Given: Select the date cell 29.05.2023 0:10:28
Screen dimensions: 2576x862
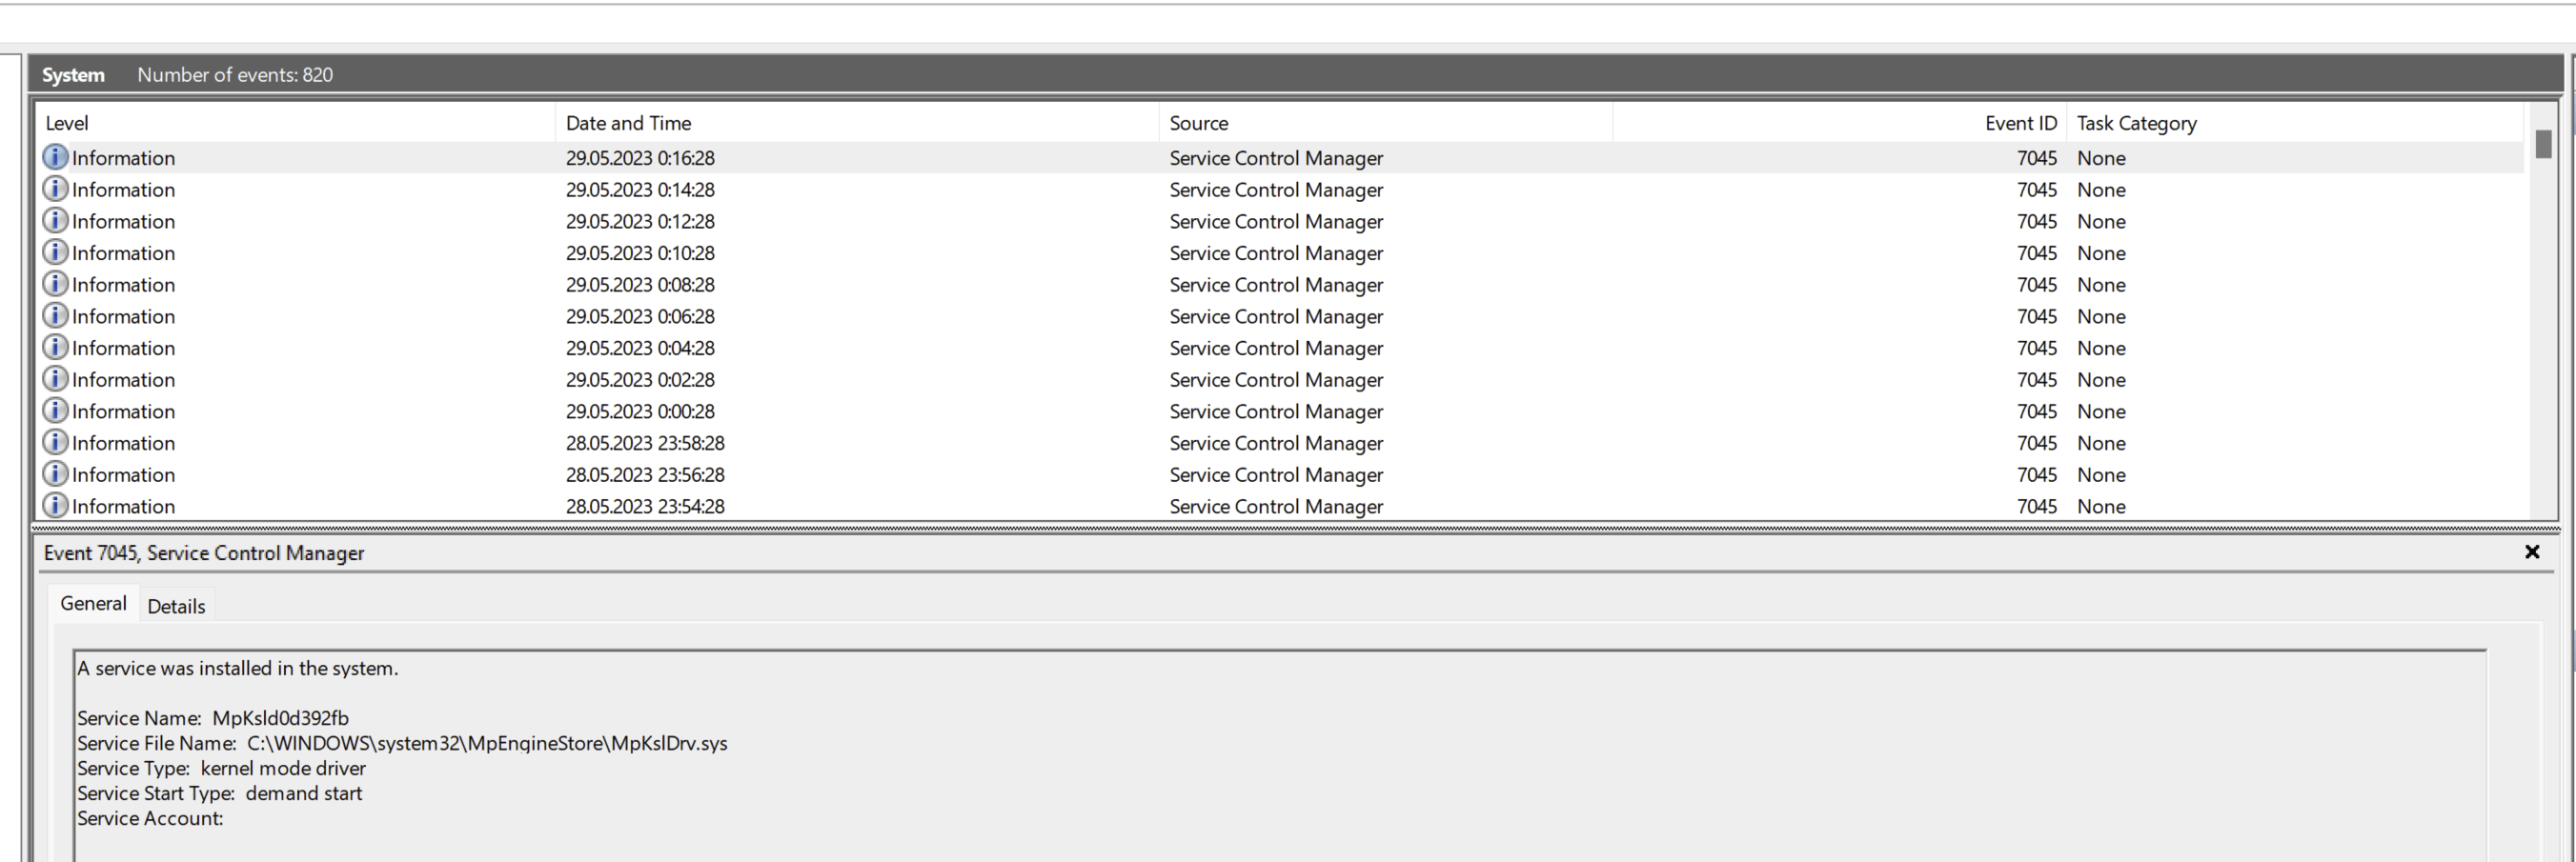Looking at the screenshot, I should click(640, 253).
